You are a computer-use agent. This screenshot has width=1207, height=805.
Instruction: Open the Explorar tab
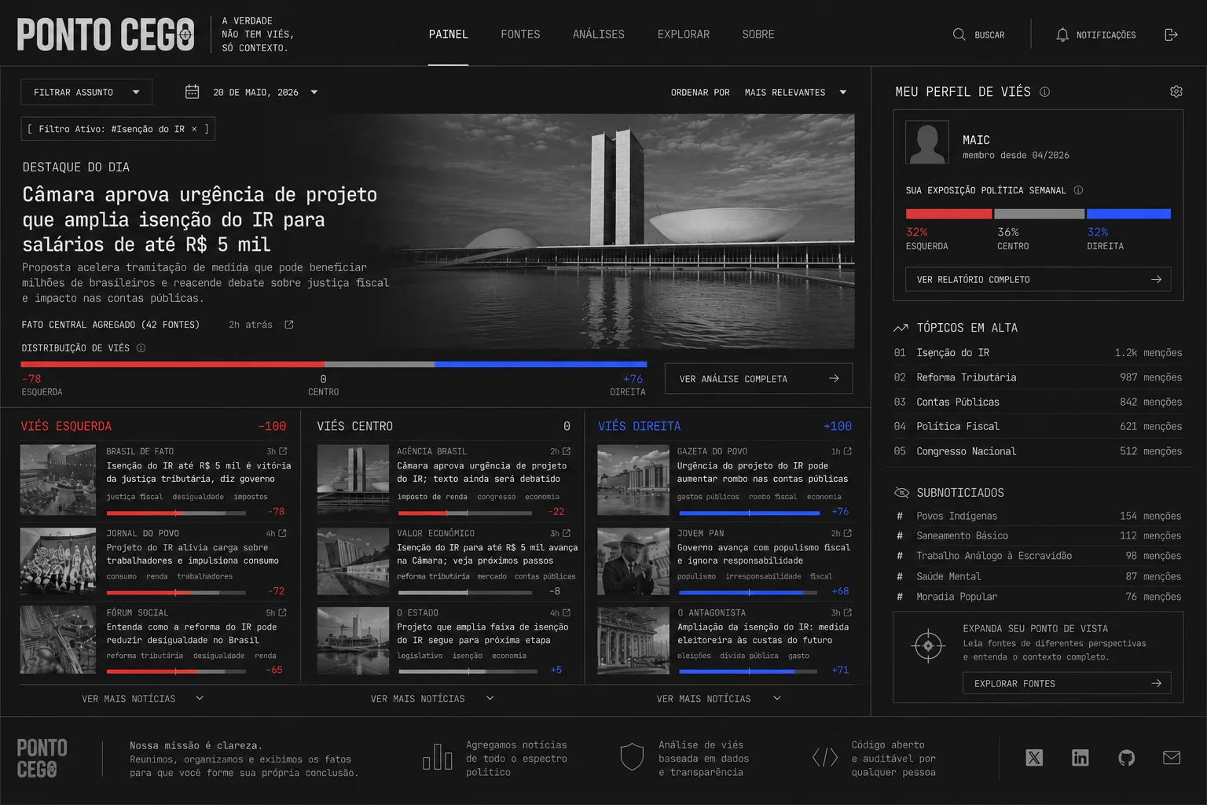(684, 35)
